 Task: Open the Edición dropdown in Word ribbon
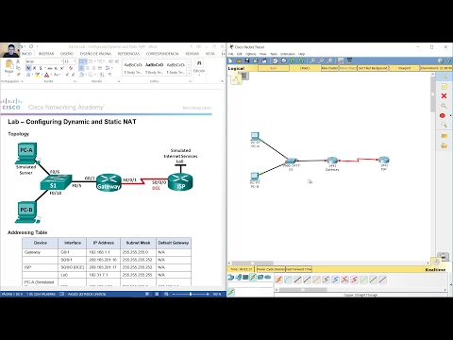pyautogui.click(x=199, y=67)
